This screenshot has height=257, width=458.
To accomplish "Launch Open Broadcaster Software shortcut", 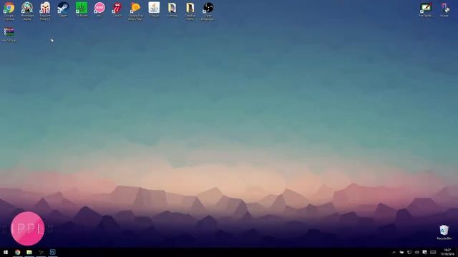I will tap(208, 11).
